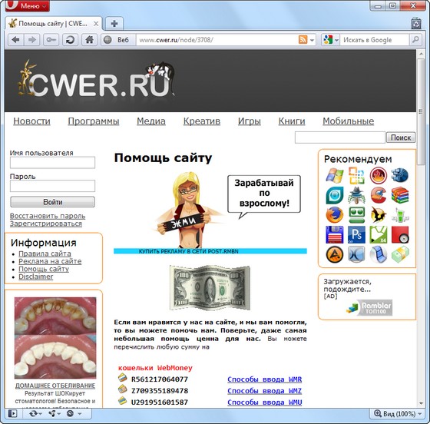Open the Firefox icon in Рекомендуем
Image resolution: width=430 pixels, height=424 pixels.
point(335,215)
